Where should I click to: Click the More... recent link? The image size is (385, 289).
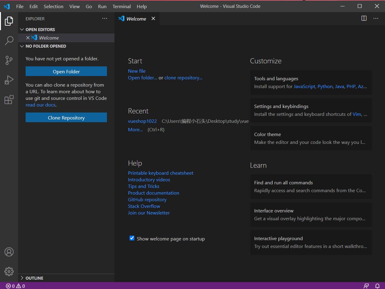(135, 129)
